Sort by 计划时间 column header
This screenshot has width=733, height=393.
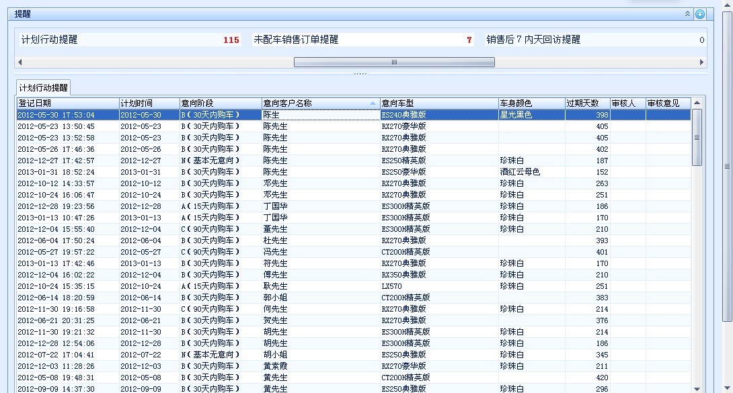click(x=149, y=103)
